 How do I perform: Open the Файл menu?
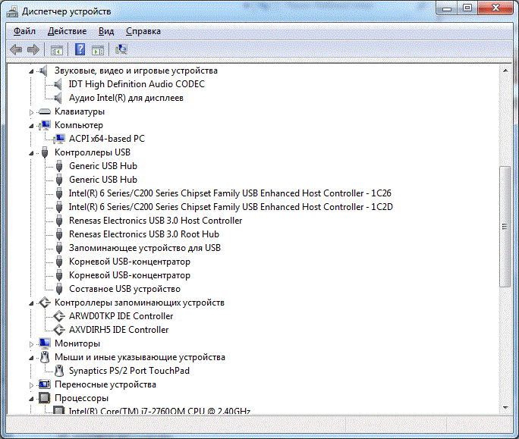[x=24, y=31]
